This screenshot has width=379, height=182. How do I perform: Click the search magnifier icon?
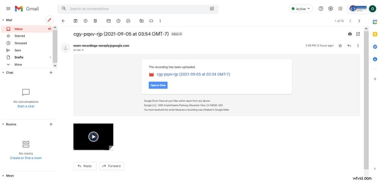click(x=64, y=9)
